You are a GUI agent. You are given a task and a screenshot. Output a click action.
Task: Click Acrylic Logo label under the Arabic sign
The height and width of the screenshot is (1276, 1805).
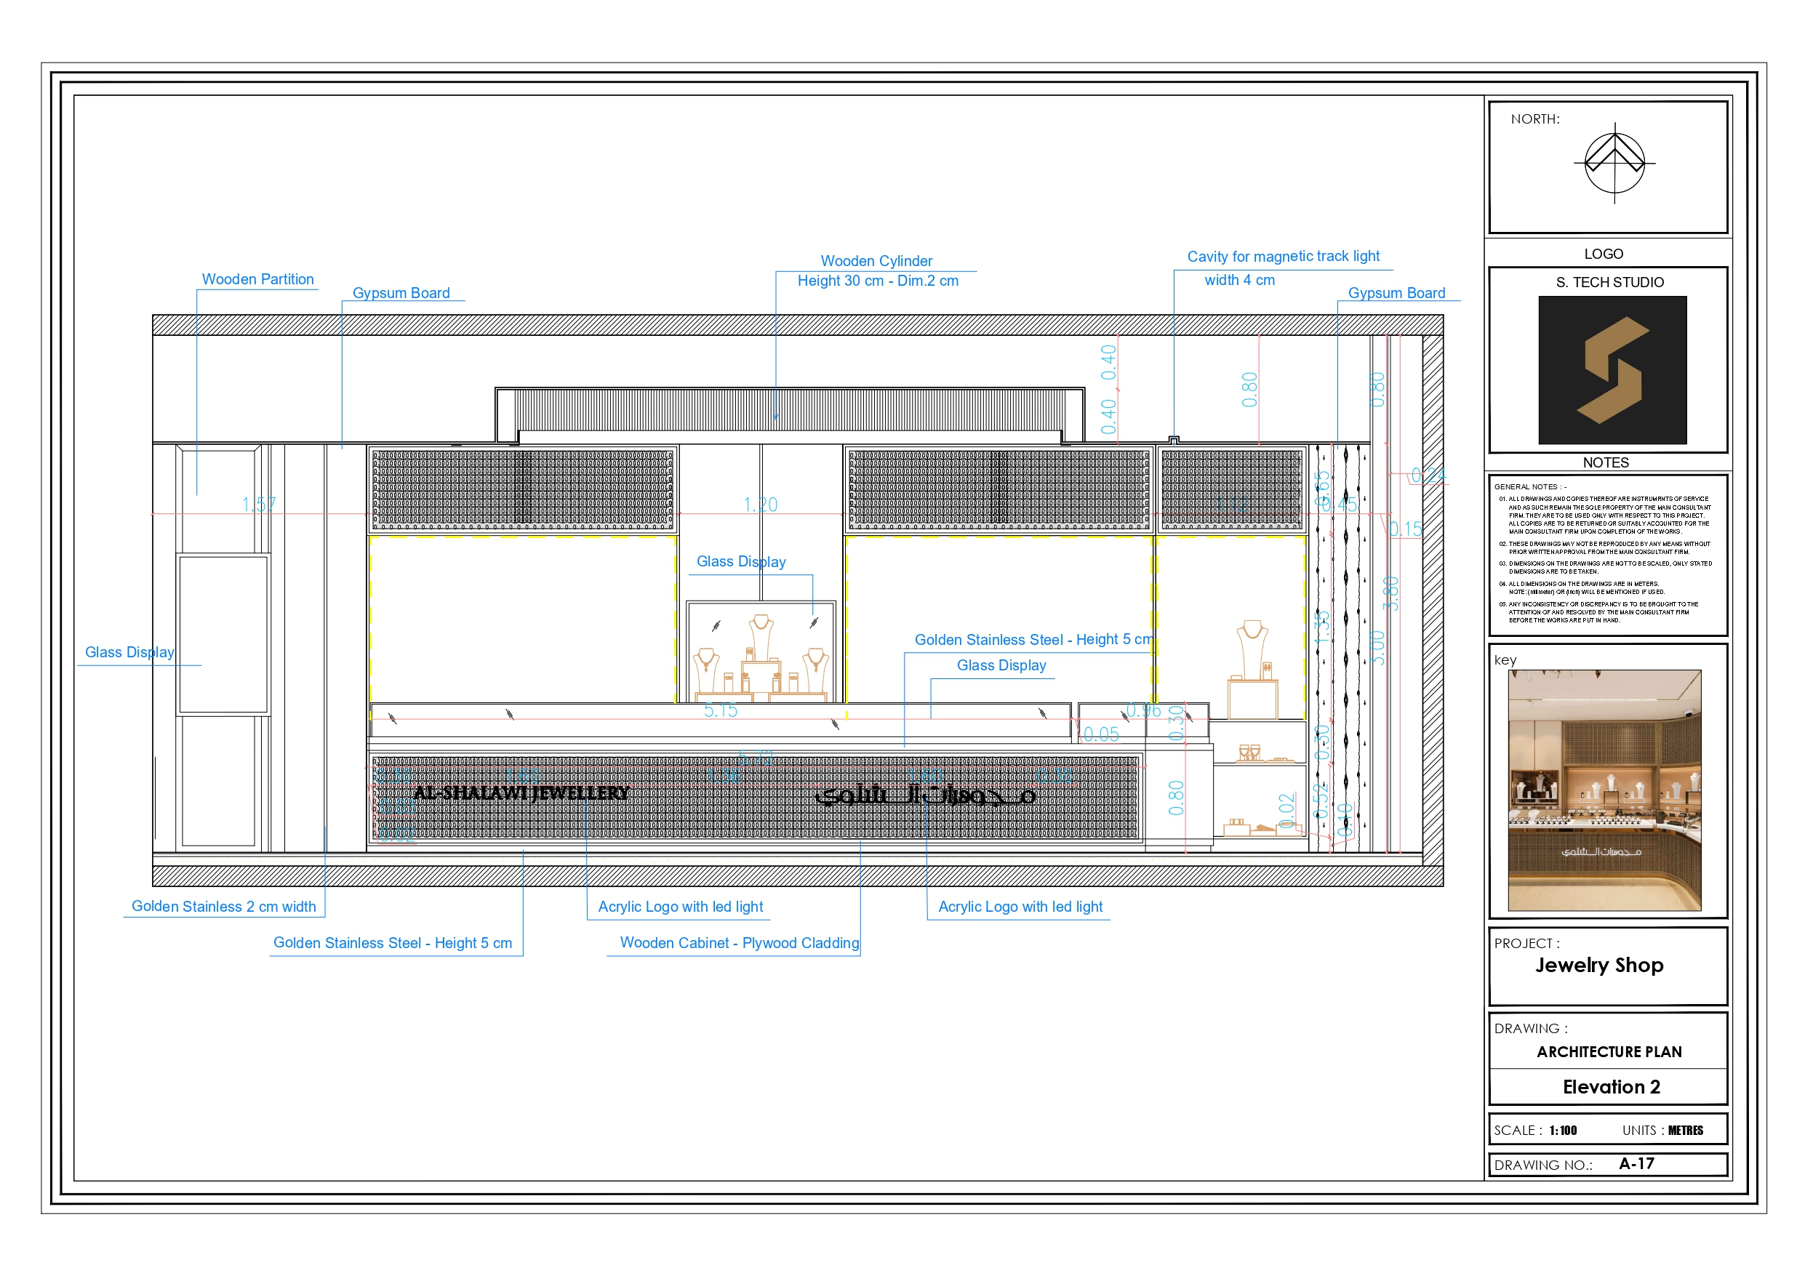pyautogui.click(x=1020, y=907)
